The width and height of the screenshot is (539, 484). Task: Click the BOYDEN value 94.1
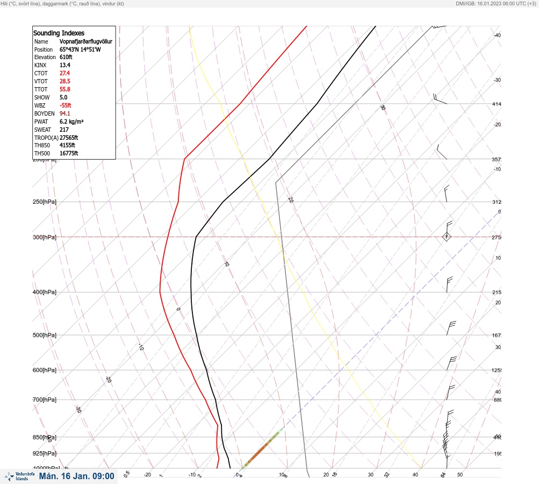coord(65,113)
